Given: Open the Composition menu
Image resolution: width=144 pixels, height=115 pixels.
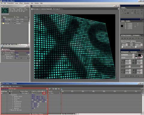Looking at the screenshot, I should pos(10,3).
